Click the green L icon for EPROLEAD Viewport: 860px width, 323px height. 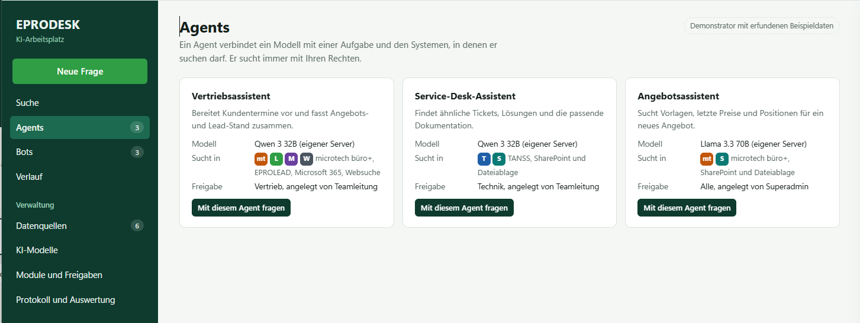276,159
